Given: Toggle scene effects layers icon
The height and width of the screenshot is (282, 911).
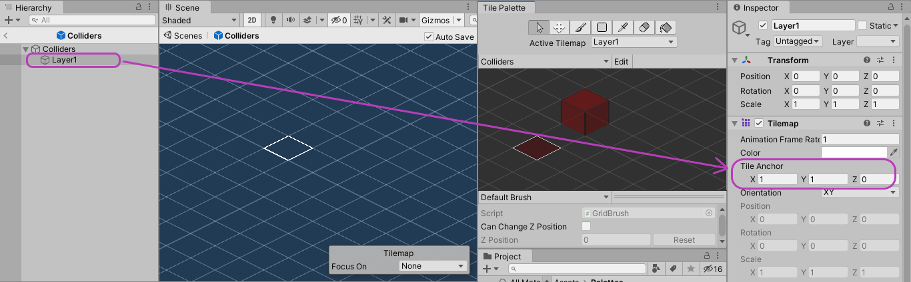Looking at the screenshot, I should 308,21.
